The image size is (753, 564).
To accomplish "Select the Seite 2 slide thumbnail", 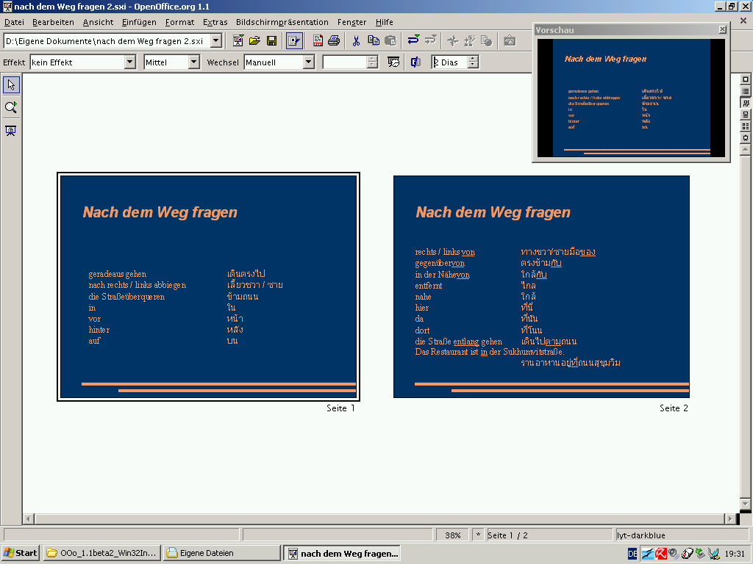I will [541, 286].
